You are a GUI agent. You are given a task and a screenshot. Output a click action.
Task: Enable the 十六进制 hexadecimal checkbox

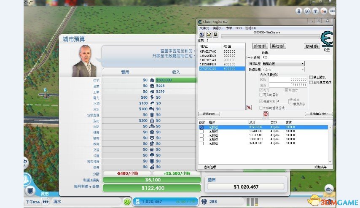tap(250, 57)
